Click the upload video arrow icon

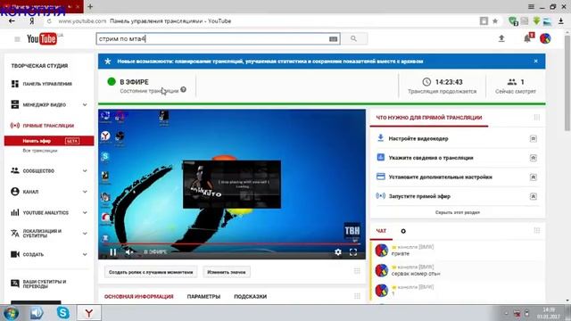pyautogui.click(x=501, y=38)
